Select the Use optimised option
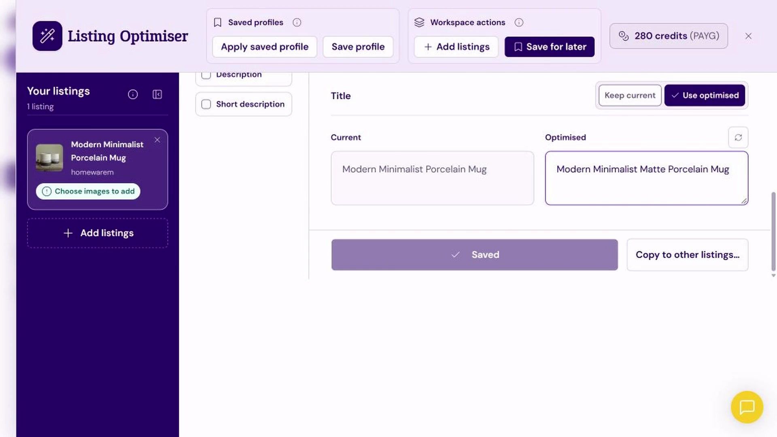The width and height of the screenshot is (777, 437). click(705, 95)
